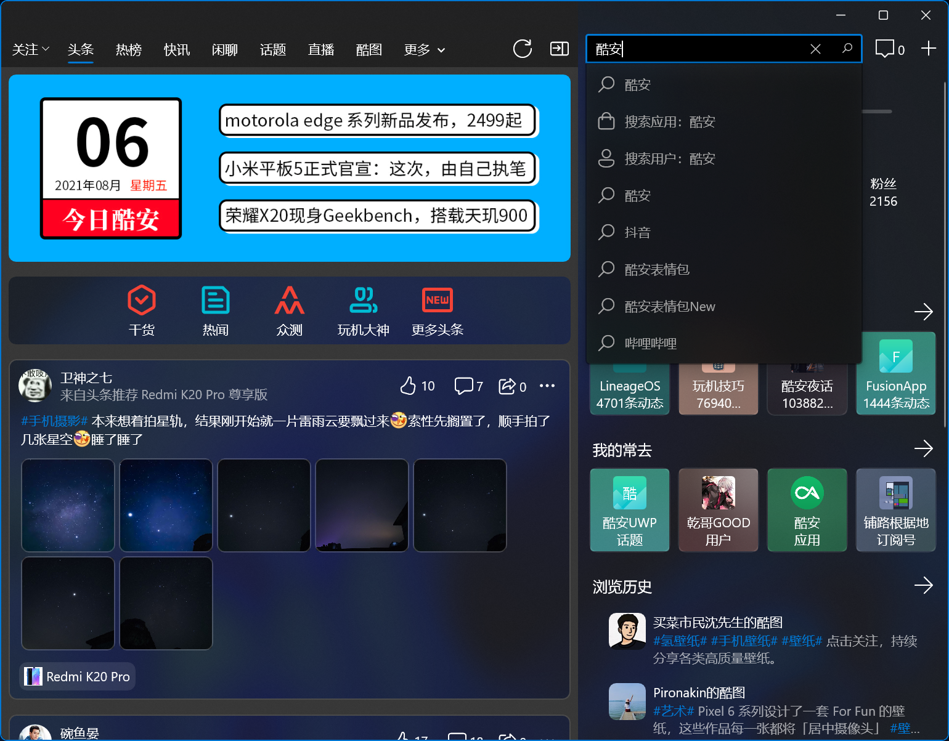Open 更多头条 NEW category
949x741 pixels.
(x=438, y=311)
